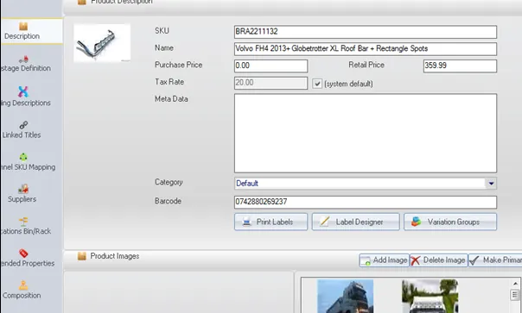Click the Description box icon in sidebar
The width and height of the screenshot is (522, 313).
point(23,26)
